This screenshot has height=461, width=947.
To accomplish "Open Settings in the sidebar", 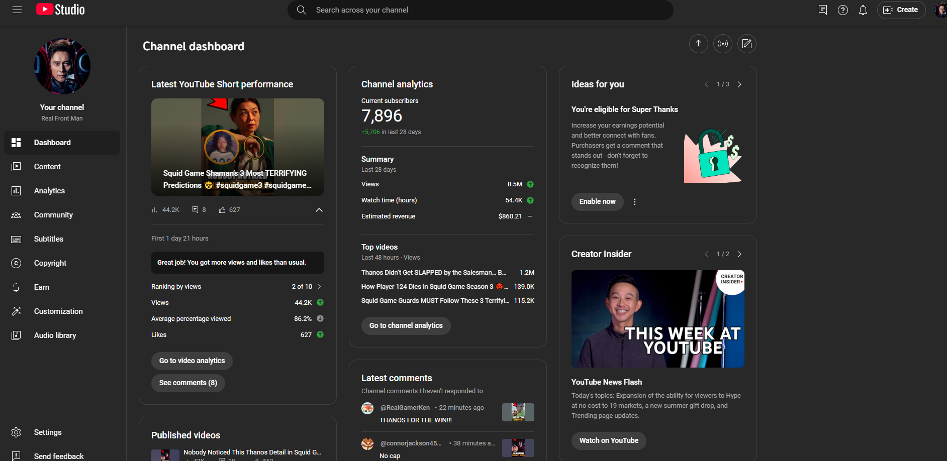I will coord(62,432).
